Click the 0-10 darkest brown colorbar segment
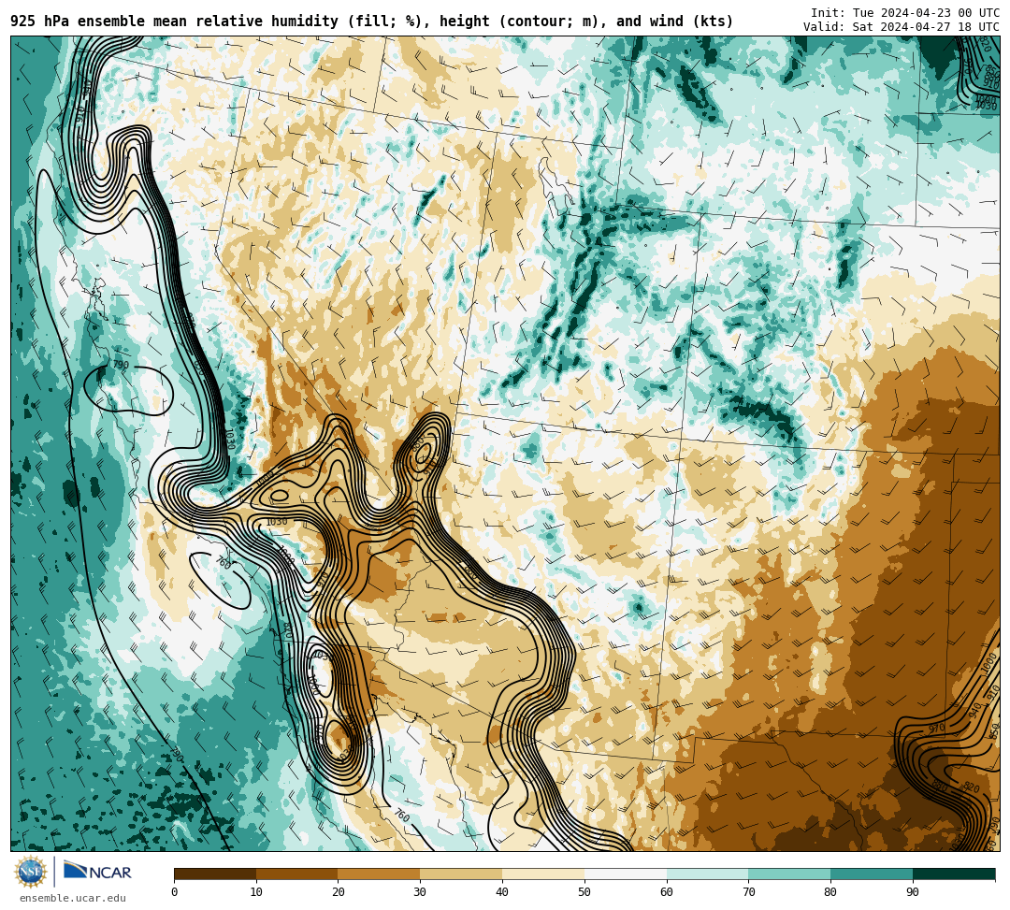Image resolution: width=1010 pixels, height=910 pixels. pyautogui.click(x=215, y=874)
